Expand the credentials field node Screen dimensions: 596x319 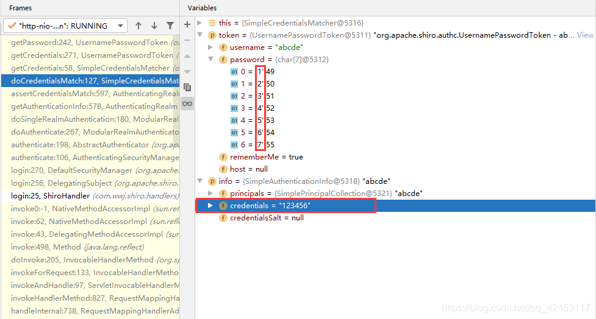[x=210, y=206]
